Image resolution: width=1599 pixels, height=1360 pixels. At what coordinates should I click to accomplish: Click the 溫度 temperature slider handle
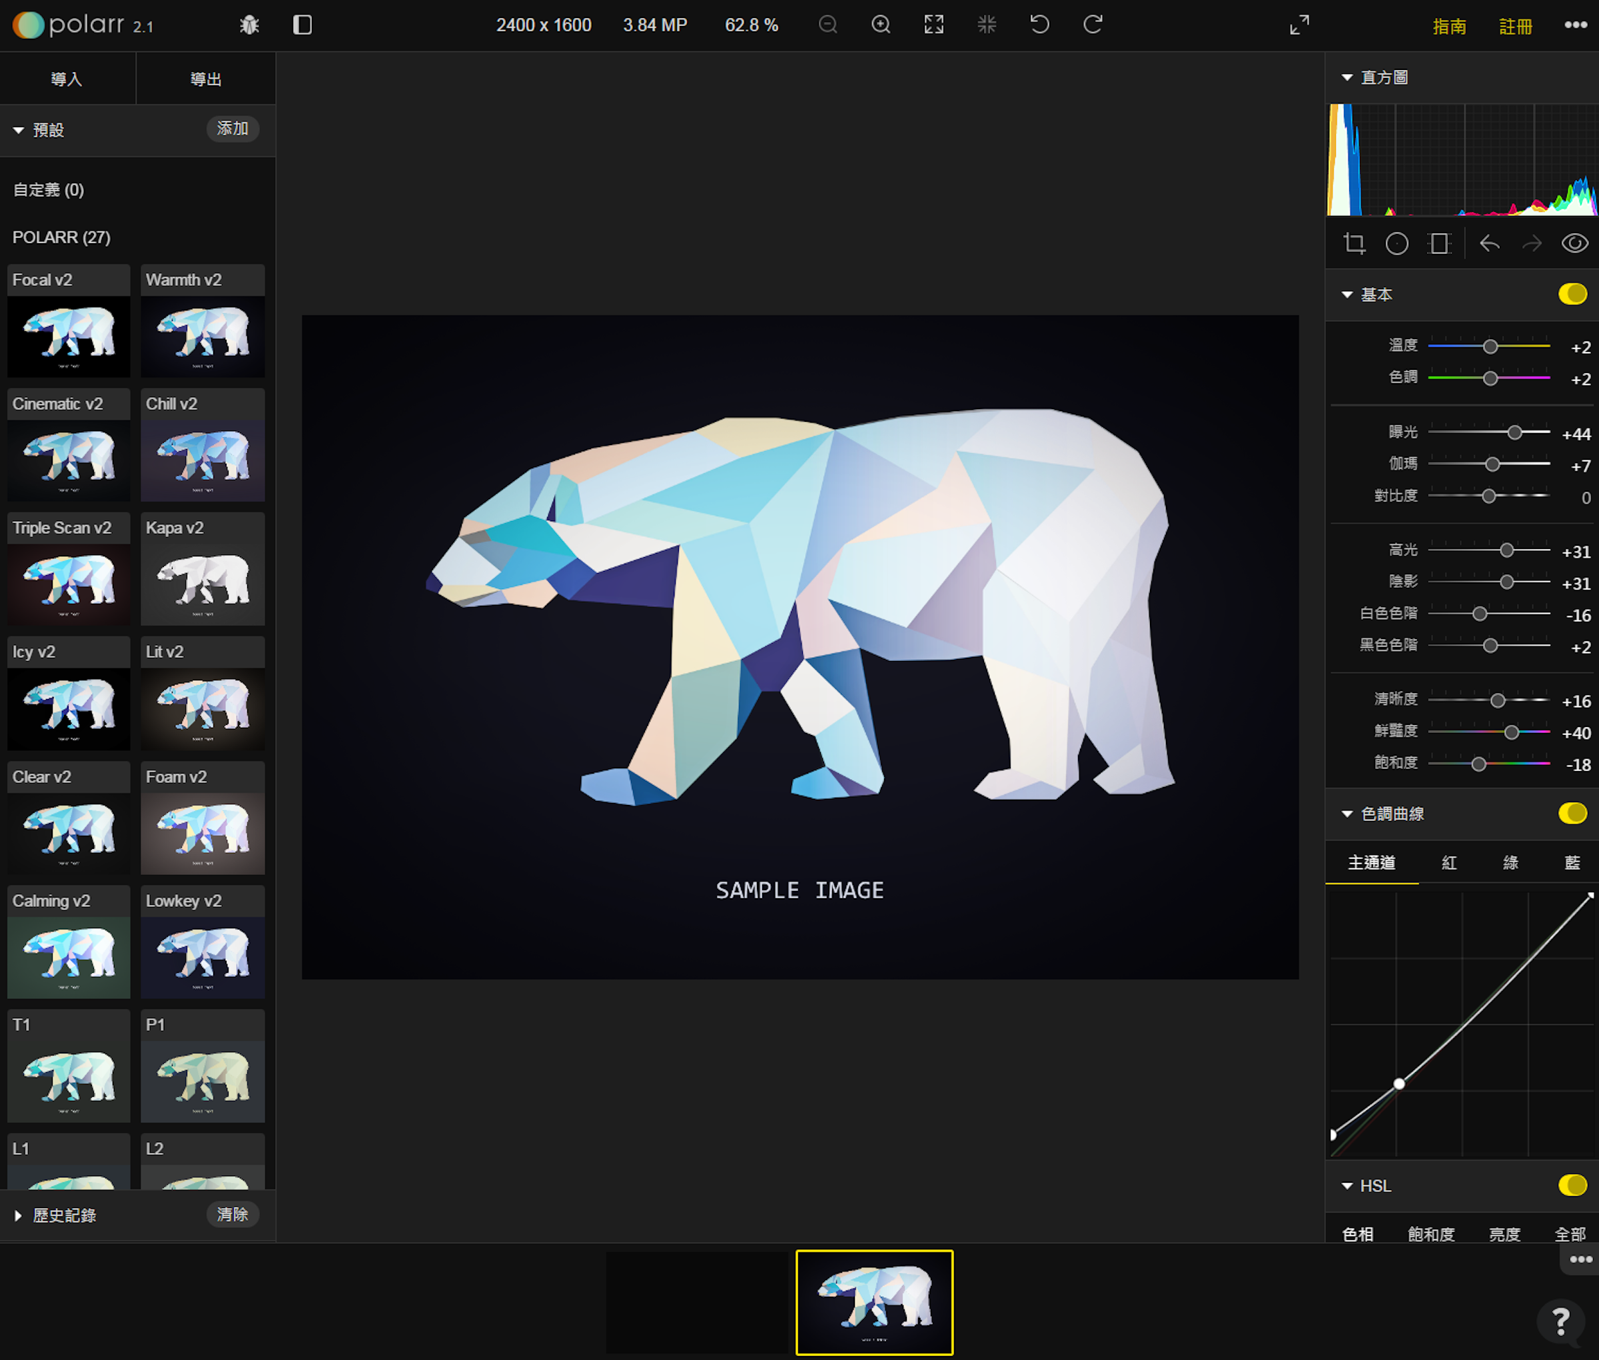1490,346
